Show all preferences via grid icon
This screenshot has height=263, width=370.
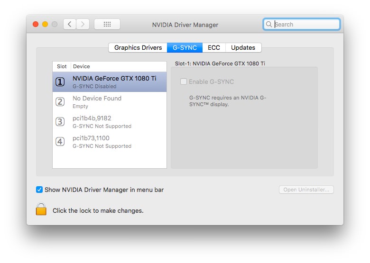(107, 24)
